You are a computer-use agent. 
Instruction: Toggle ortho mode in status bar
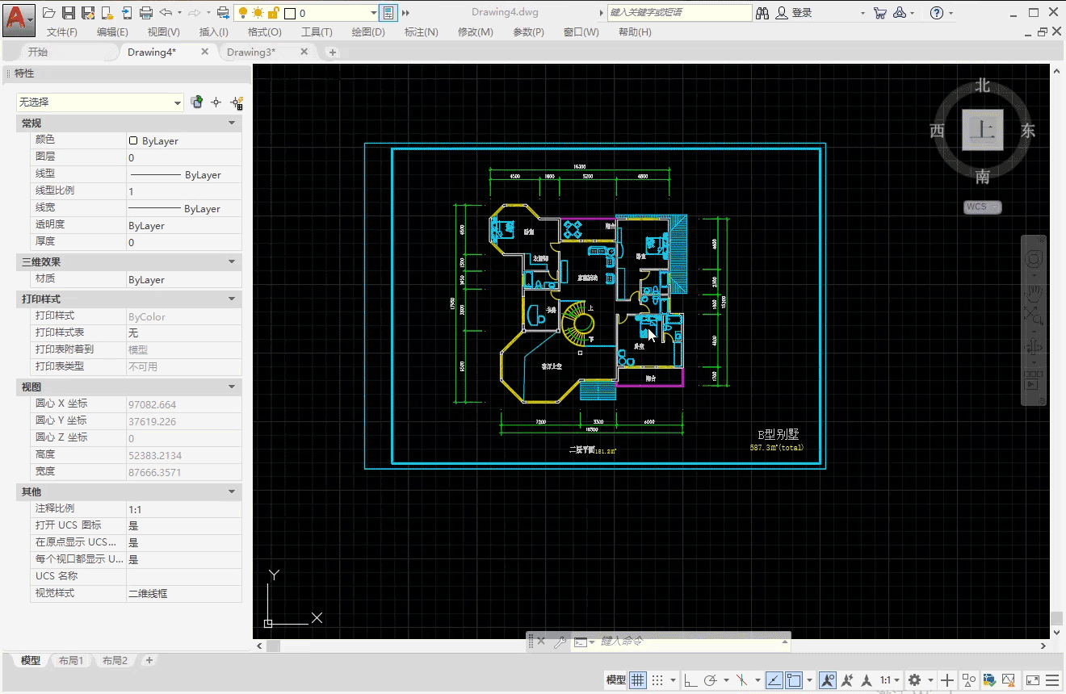coord(690,680)
